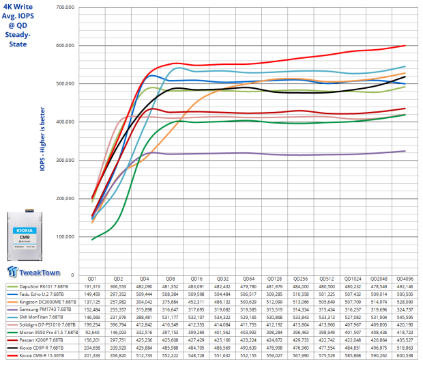Click the 4K Write Avg. IOPS chart title
The height and width of the screenshot is (388, 423).
(x=18, y=25)
